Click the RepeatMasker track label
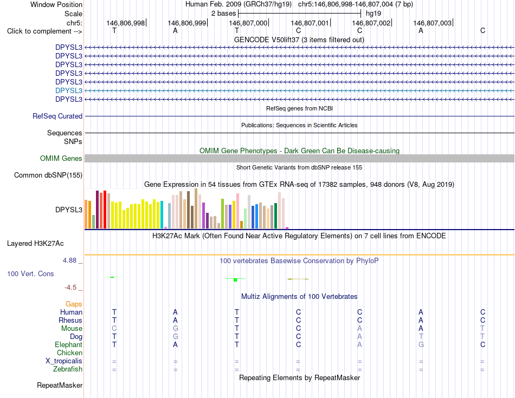Screen dimensions: 515x398 (60, 385)
